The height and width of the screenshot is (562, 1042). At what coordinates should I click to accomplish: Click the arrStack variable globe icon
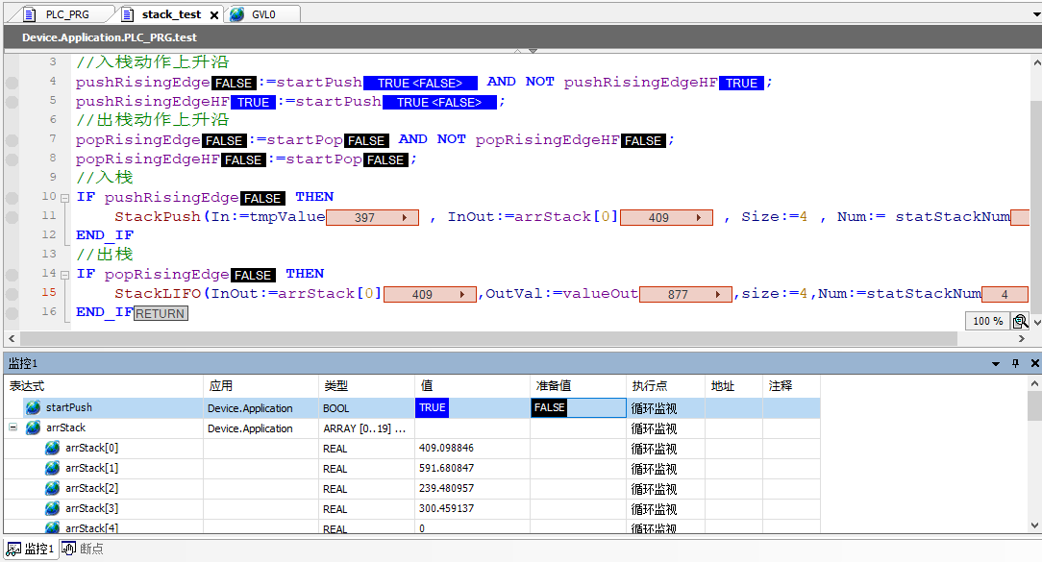coord(34,428)
